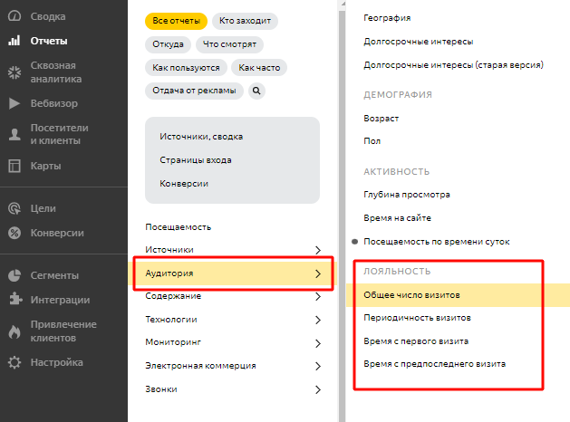This screenshot has height=422, width=570.
Task: Click the Цели target icon
Action: click(14, 208)
